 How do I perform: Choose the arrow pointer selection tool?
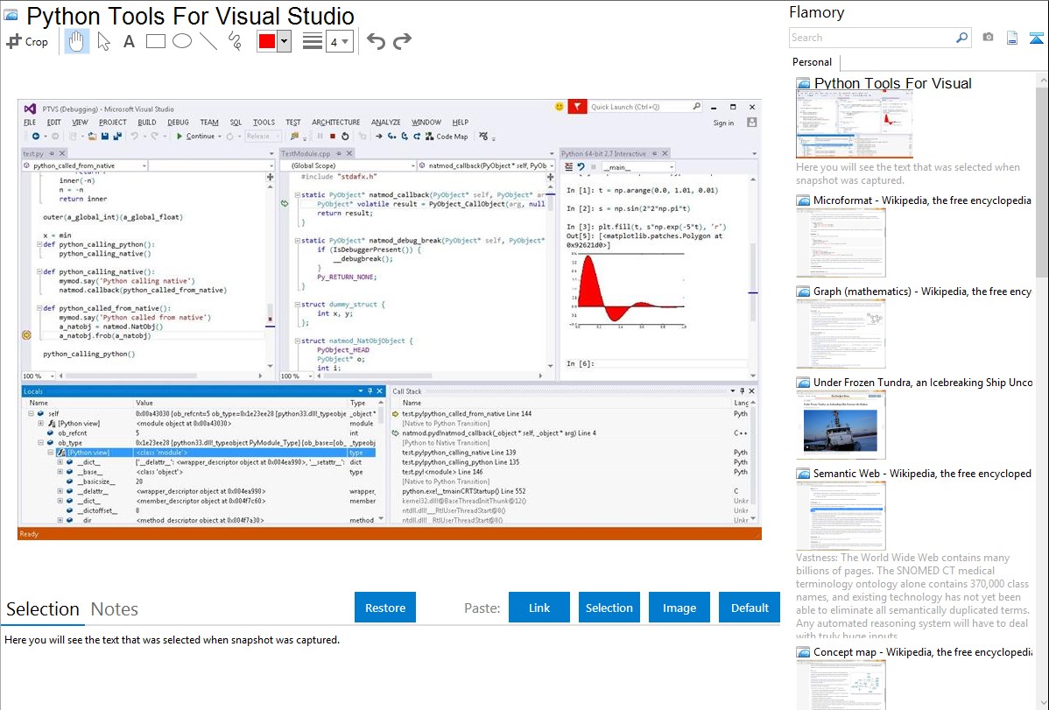point(103,41)
